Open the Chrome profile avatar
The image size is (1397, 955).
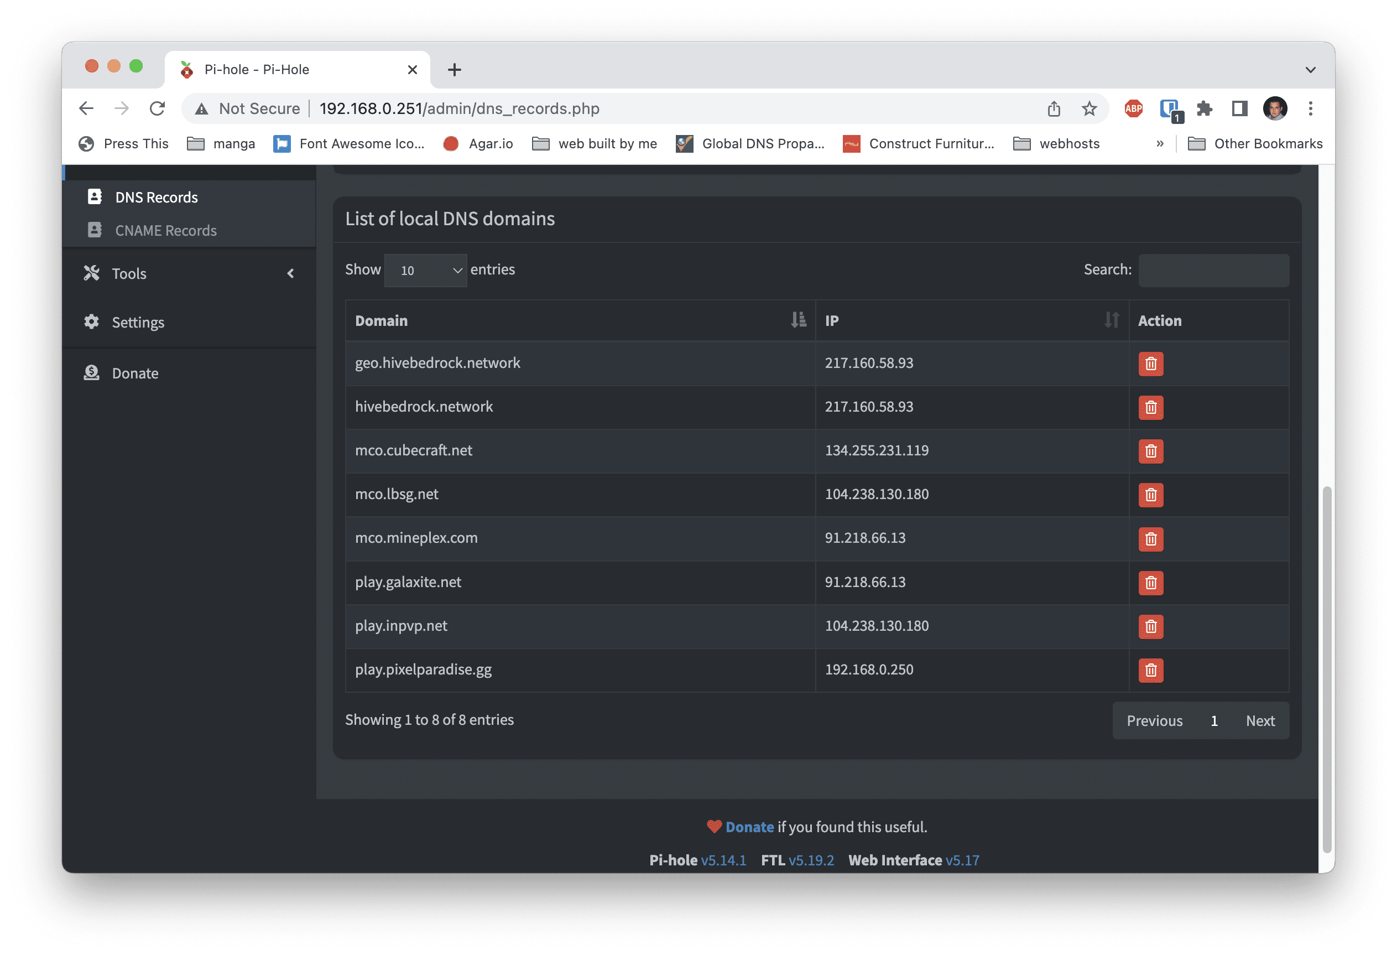tap(1275, 109)
